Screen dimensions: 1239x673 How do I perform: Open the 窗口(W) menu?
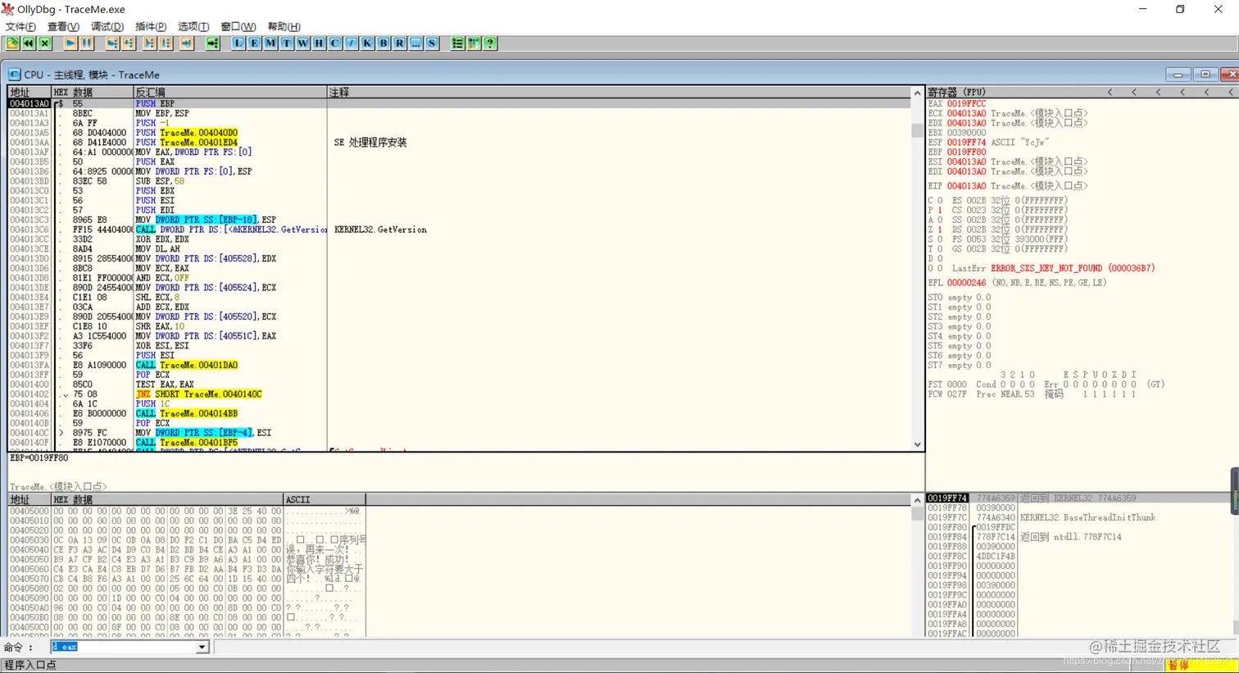pyautogui.click(x=238, y=26)
